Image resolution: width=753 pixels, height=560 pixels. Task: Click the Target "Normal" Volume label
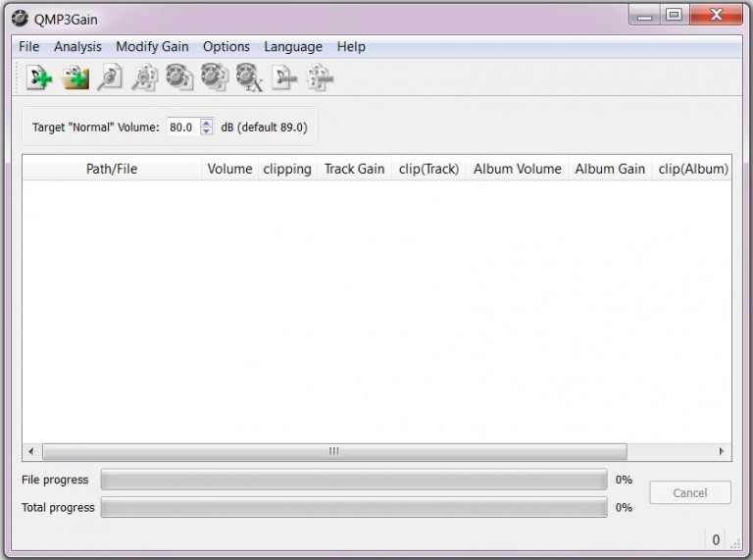(x=95, y=127)
